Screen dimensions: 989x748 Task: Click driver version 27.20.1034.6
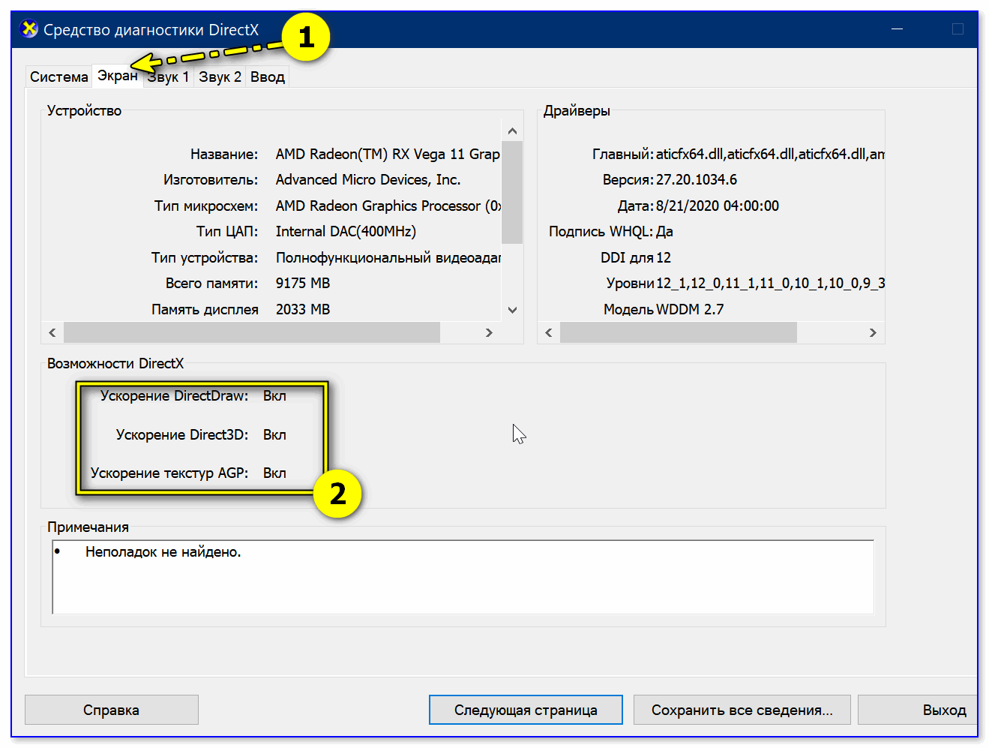[697, 179]
